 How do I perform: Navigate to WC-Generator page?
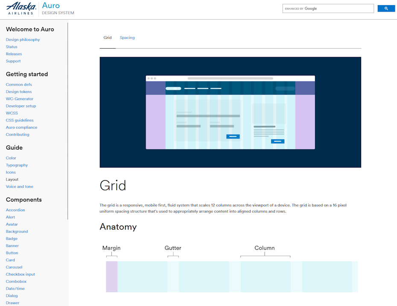(20, 99)
